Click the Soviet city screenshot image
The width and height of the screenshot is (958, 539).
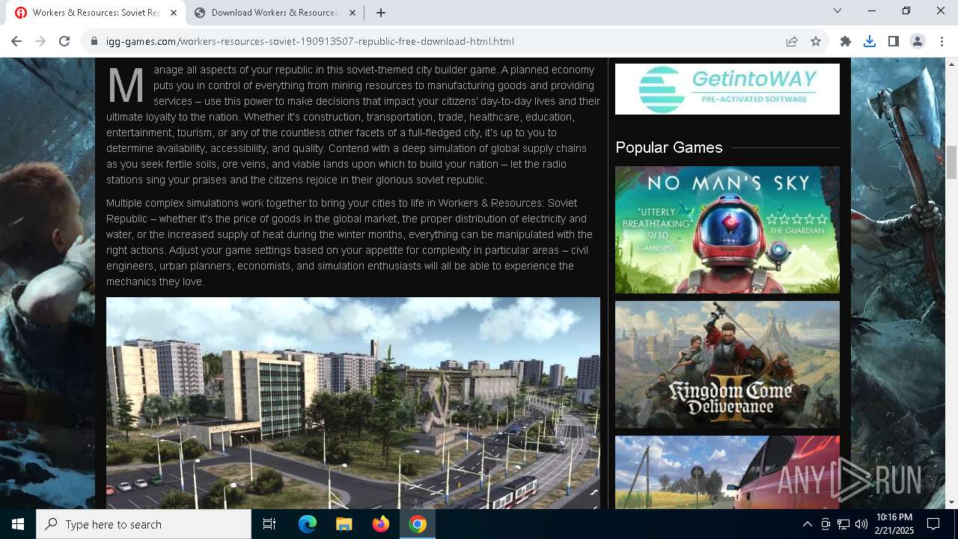pyautogui.click(x=353, y=403)
